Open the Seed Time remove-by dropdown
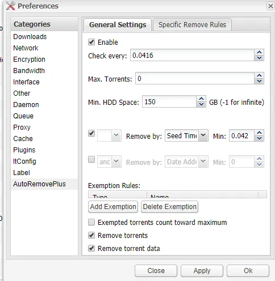 203,135
